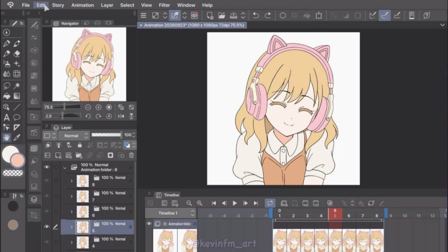Click the peach foreground color swatch
448x252 pixels.
coord(17,160)
